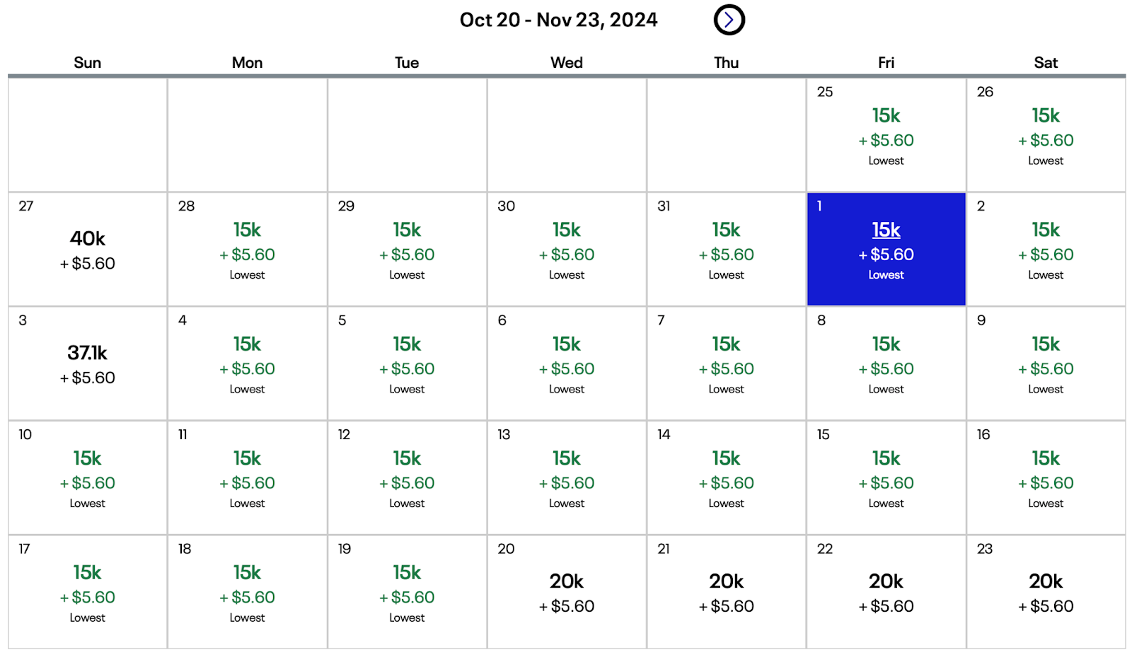Choose Saturday November 2 fare

pyautogui.click(x=1046, y=250)
